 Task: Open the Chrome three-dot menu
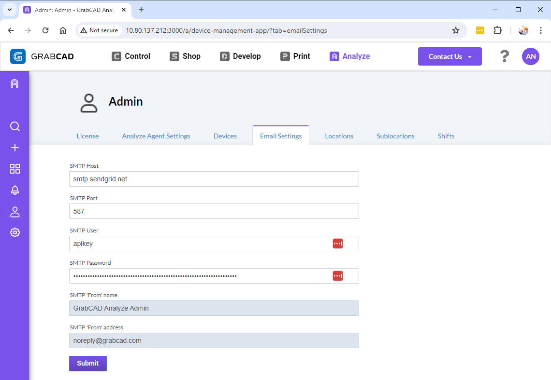click(540, 30)
